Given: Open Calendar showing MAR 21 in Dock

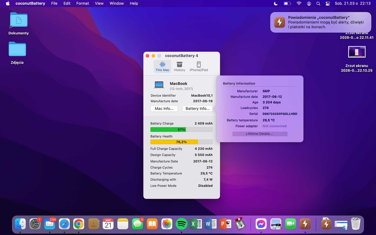Looking at the screenshot, I should point(108,224).
